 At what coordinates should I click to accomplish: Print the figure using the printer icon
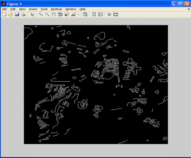pos(23,14)
